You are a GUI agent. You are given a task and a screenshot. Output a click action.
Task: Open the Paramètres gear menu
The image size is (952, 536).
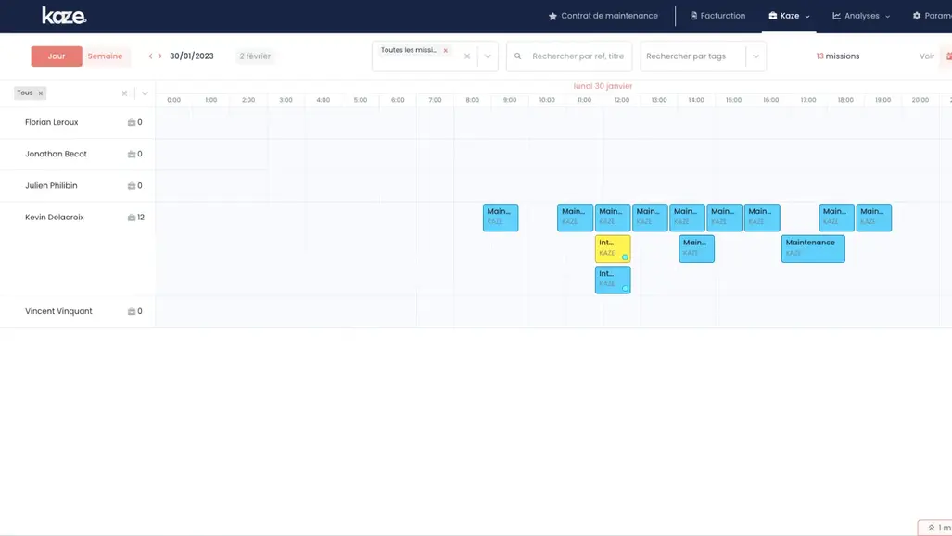pos(932,16)
